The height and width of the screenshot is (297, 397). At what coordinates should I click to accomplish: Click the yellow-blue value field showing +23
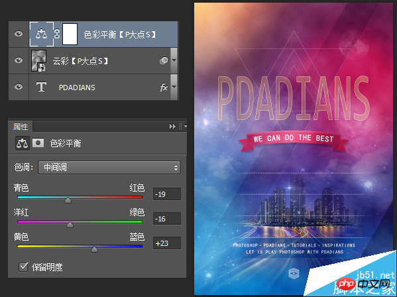167,243
